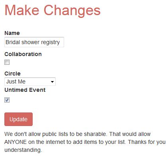Open the Circle dropdown showing Just Me

pyautogui.click(x=30, y=81)
